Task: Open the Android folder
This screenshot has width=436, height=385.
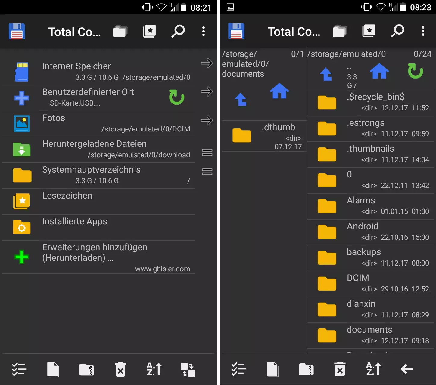Action: click(370, 232)
